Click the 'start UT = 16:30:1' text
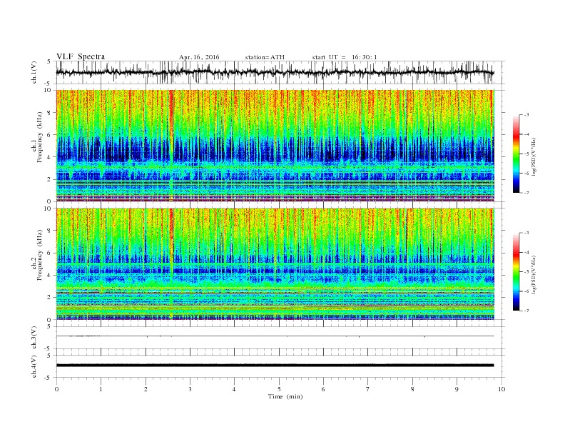The height and width of the screenshot is (437, 565). [345, 57]
